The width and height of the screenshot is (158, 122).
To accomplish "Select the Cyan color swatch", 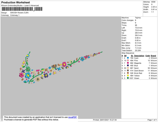I will [x=128, y=58].
